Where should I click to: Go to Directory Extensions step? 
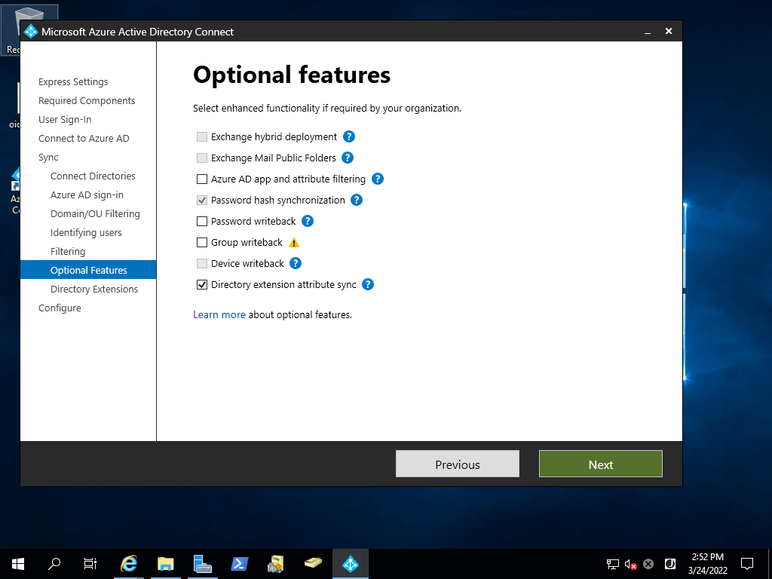(x=94, y=289)
